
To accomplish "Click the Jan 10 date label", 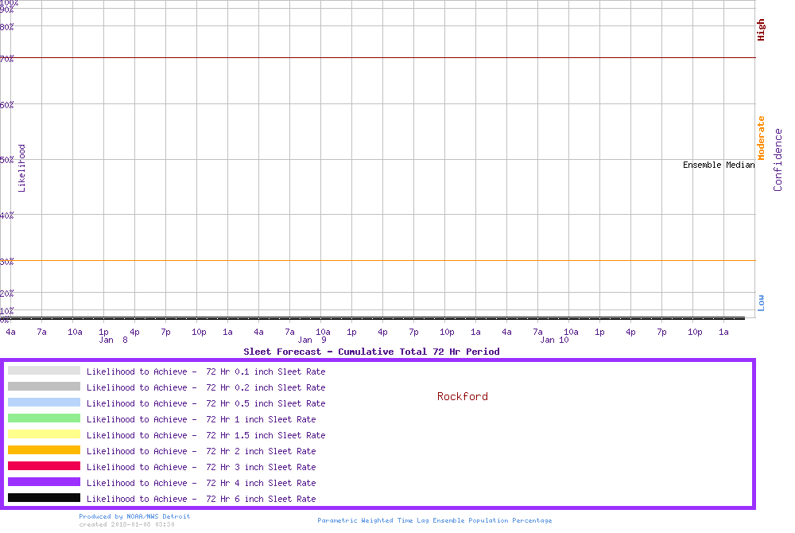I will [554, 340].
